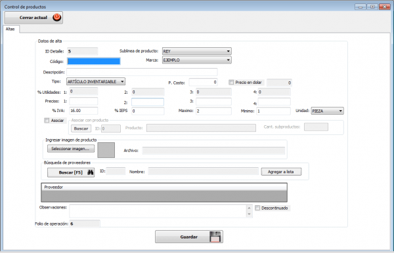Click the provider search ID field
Screen dimensions: 394x253
coord(116,171)
